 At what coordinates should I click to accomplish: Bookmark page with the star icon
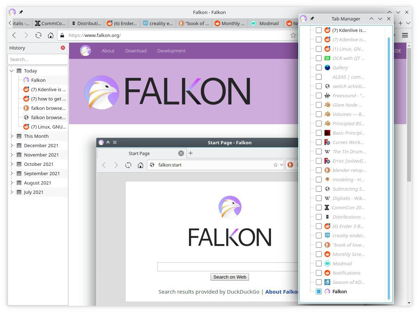[x=293, y=35]
